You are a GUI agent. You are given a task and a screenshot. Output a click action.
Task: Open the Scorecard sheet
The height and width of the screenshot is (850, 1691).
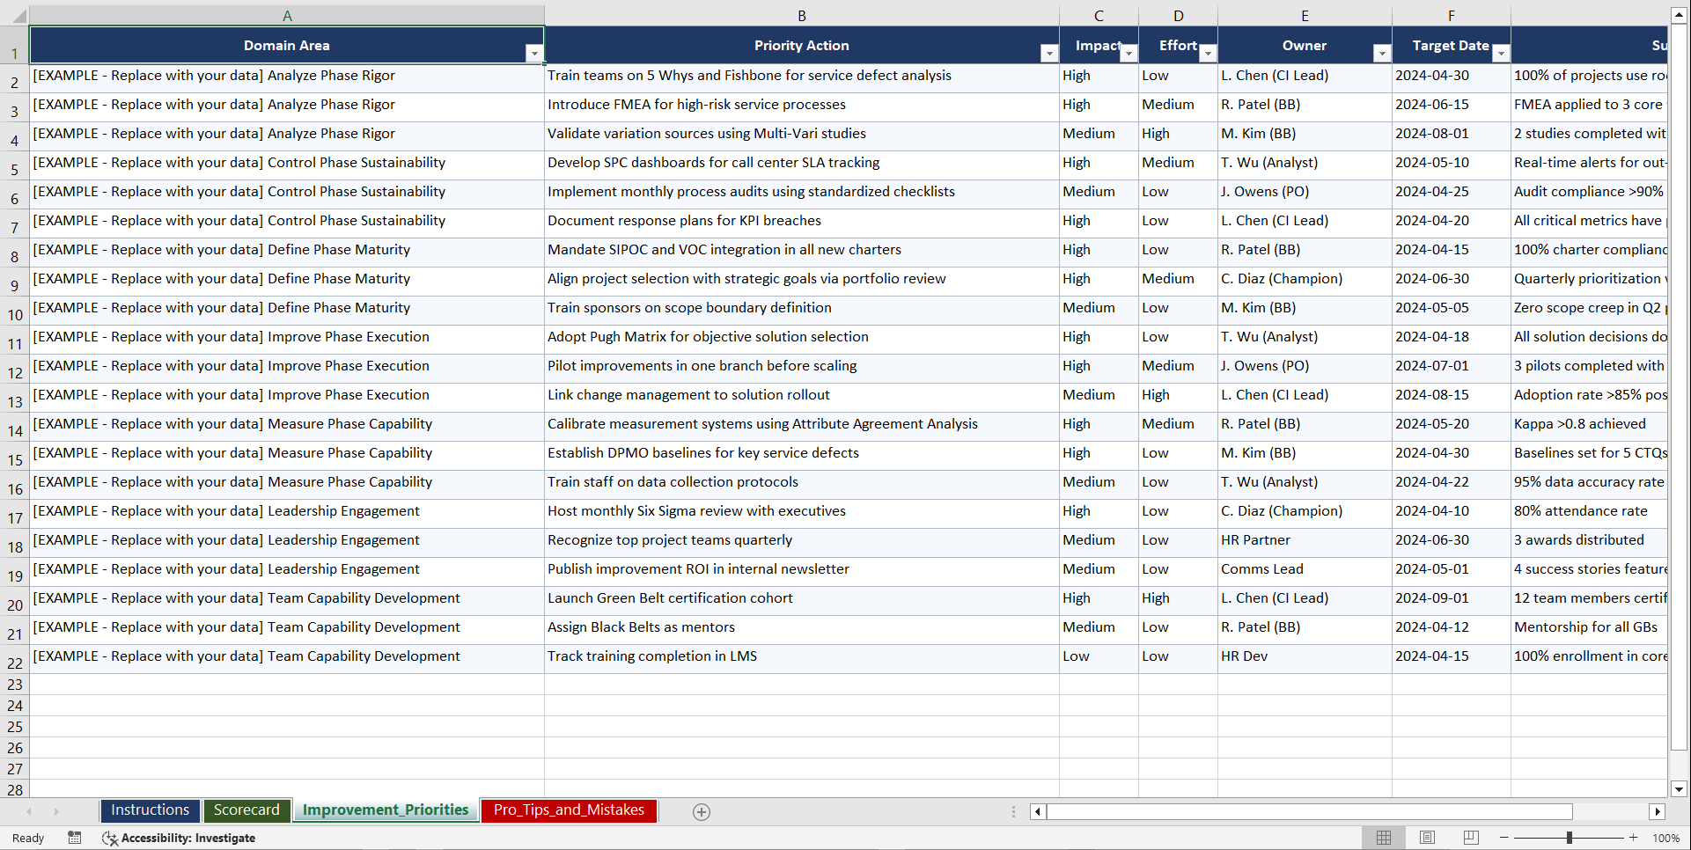[247, 810]
